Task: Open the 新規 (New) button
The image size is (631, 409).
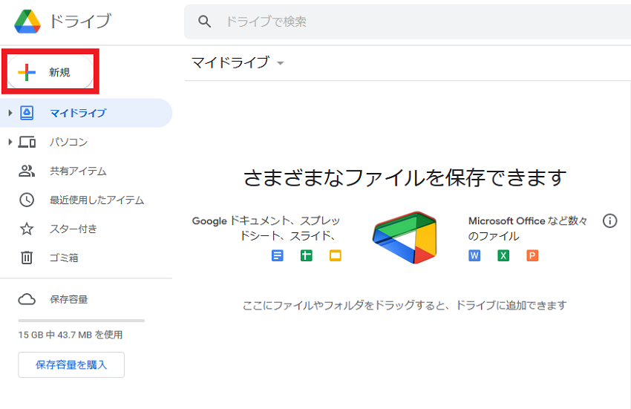Action: 50,72
